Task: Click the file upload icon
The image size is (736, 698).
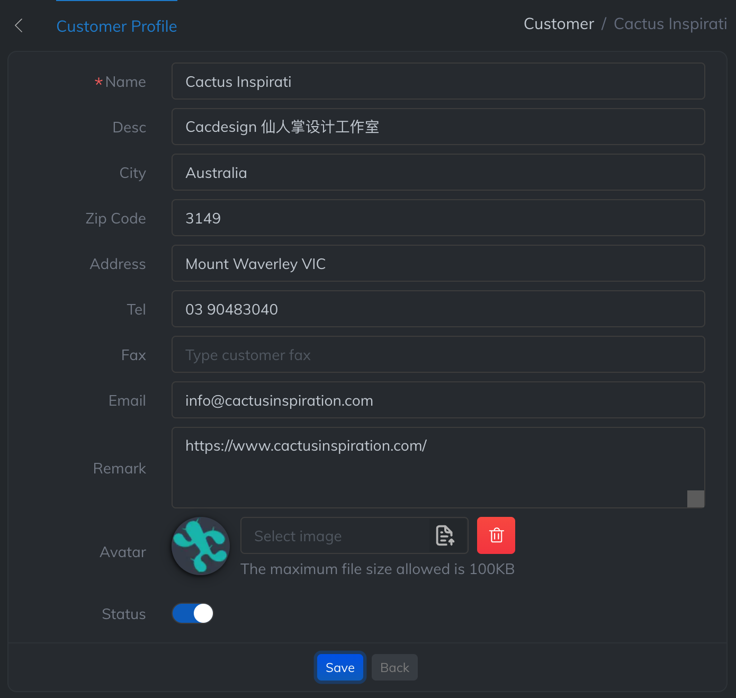Action: [445, 535]
